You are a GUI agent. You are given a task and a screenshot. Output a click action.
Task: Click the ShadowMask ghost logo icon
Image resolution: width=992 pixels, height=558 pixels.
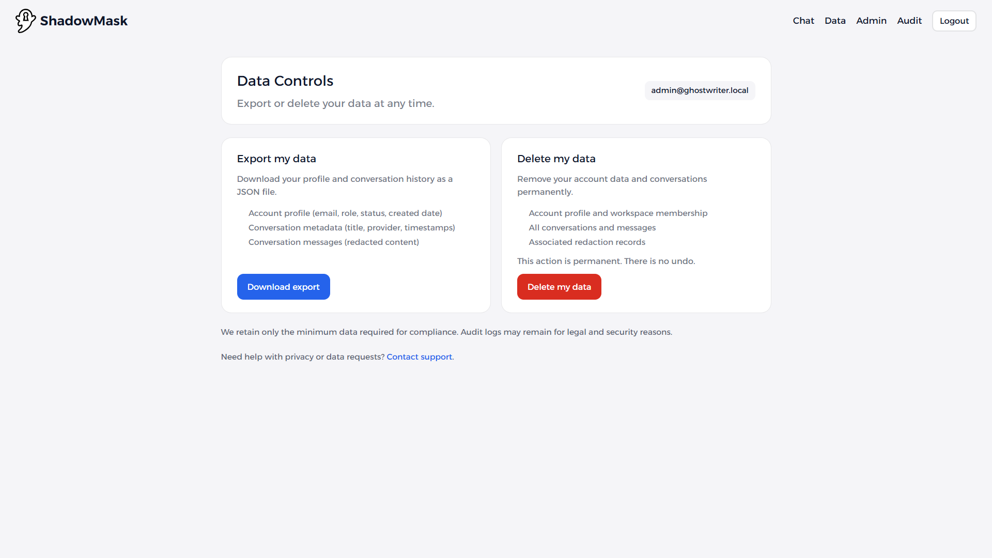(x=25, y=21)
